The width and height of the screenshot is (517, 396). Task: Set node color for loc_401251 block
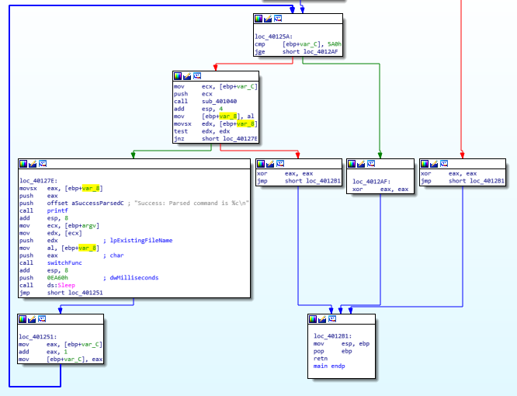(x=23, y=319)
